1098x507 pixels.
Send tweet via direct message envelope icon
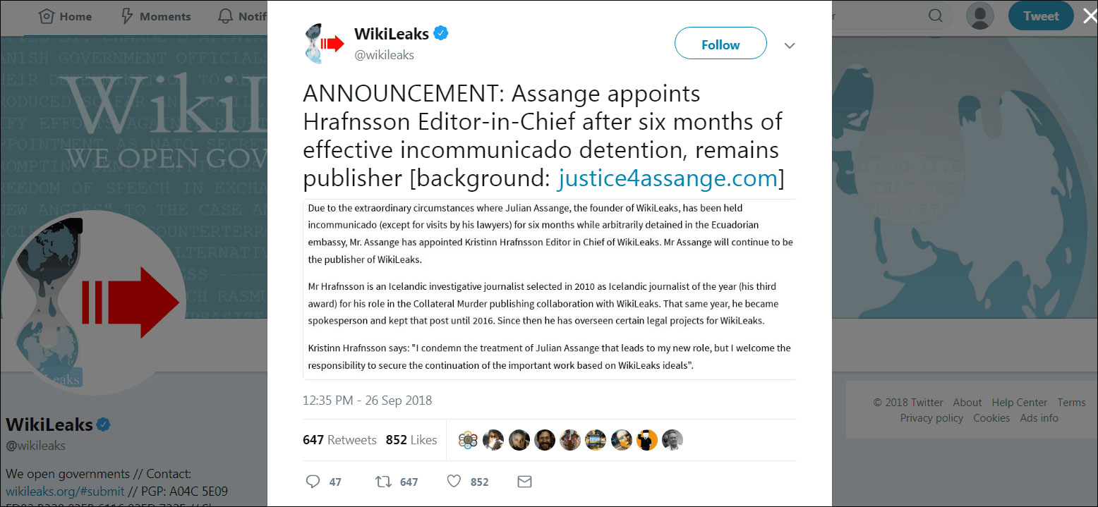524,482
